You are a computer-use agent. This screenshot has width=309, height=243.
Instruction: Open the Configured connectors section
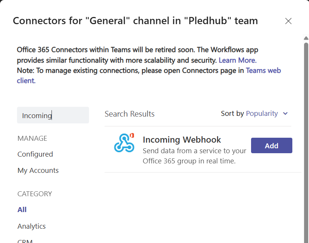tap(35, 154)
